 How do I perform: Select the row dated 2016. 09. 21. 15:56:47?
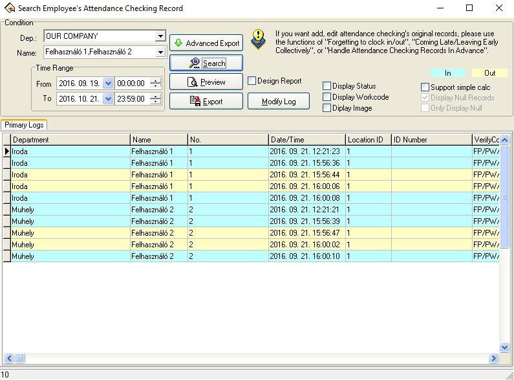(x=255, y=233)
